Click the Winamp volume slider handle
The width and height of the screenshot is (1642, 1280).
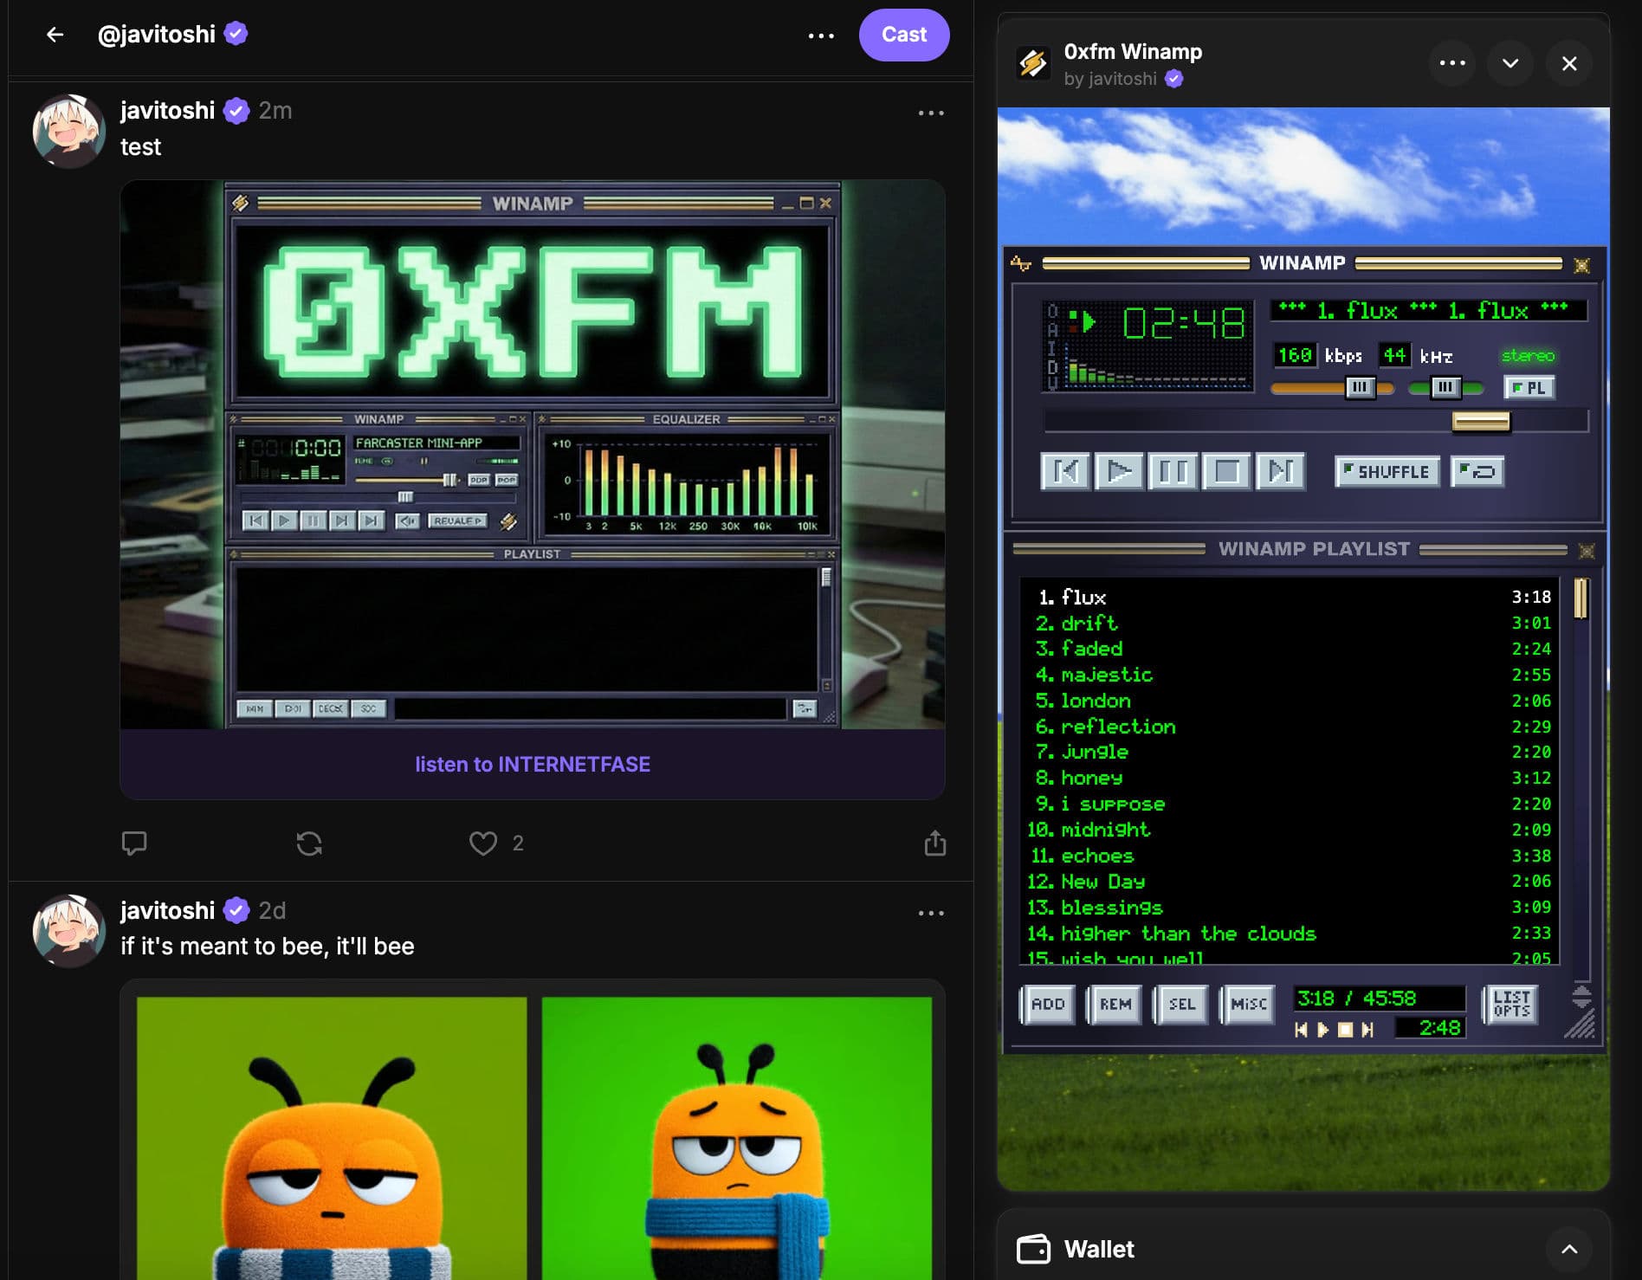tap(1359, 387)
